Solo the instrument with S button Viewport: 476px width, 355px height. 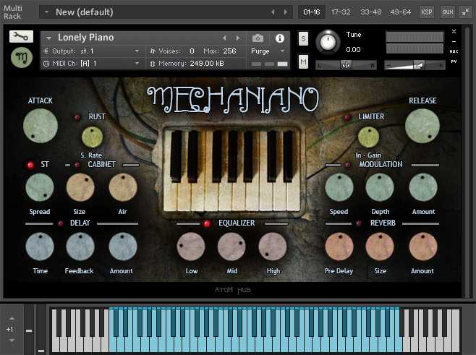(x=303, y=38)
